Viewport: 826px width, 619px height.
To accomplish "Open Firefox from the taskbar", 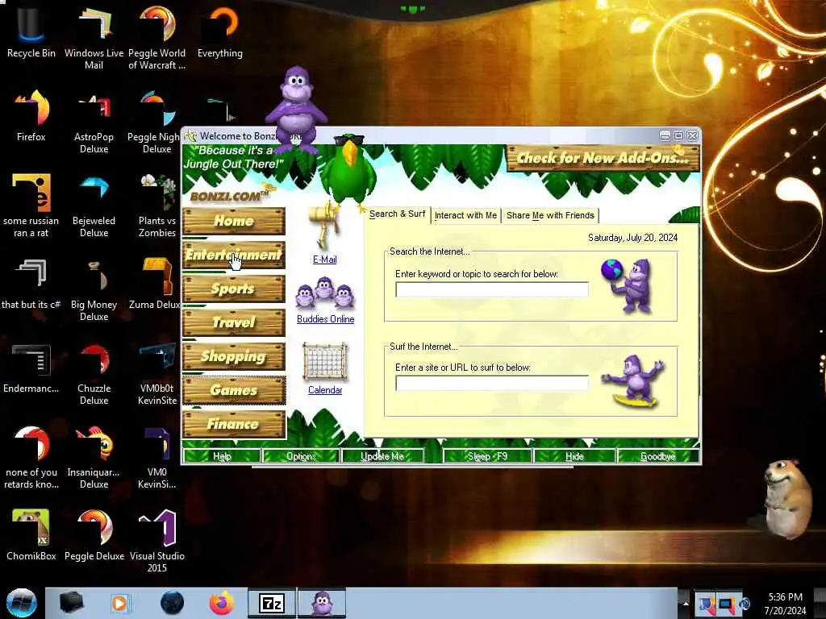I will point(222,603).
